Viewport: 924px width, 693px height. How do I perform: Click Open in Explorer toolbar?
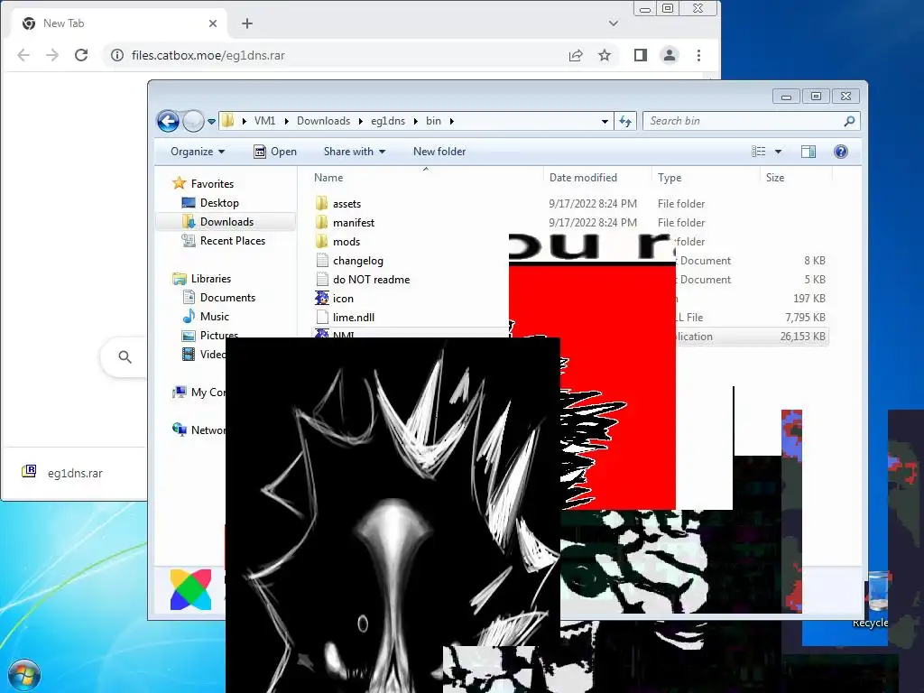[x=275, y=152]
